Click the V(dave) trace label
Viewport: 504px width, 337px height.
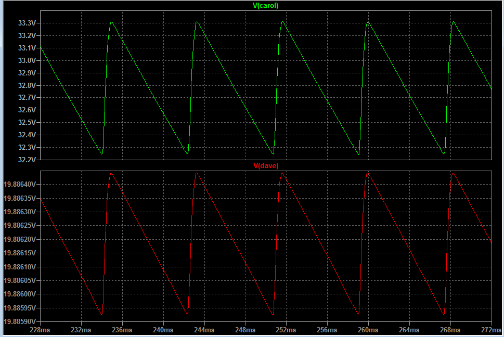point(266,165)
